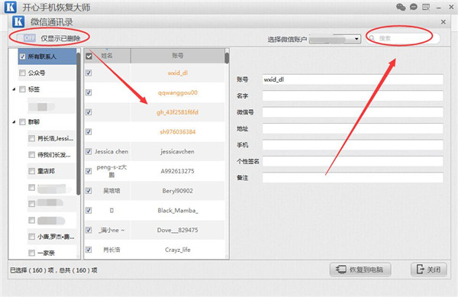Select the jessicavchen account cell
This screenshot has height=297, width=458.
(x=178, y=151)
